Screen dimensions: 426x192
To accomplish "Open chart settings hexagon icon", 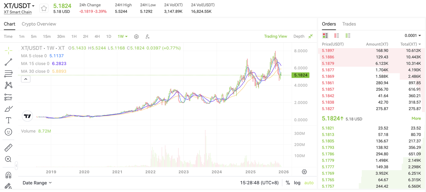I will (136, 37).
